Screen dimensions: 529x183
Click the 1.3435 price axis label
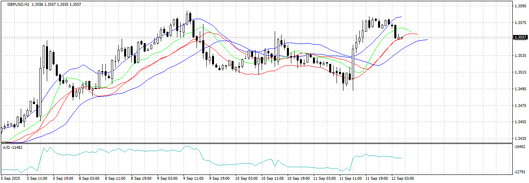pyautogui.click(x=520, y=139)
